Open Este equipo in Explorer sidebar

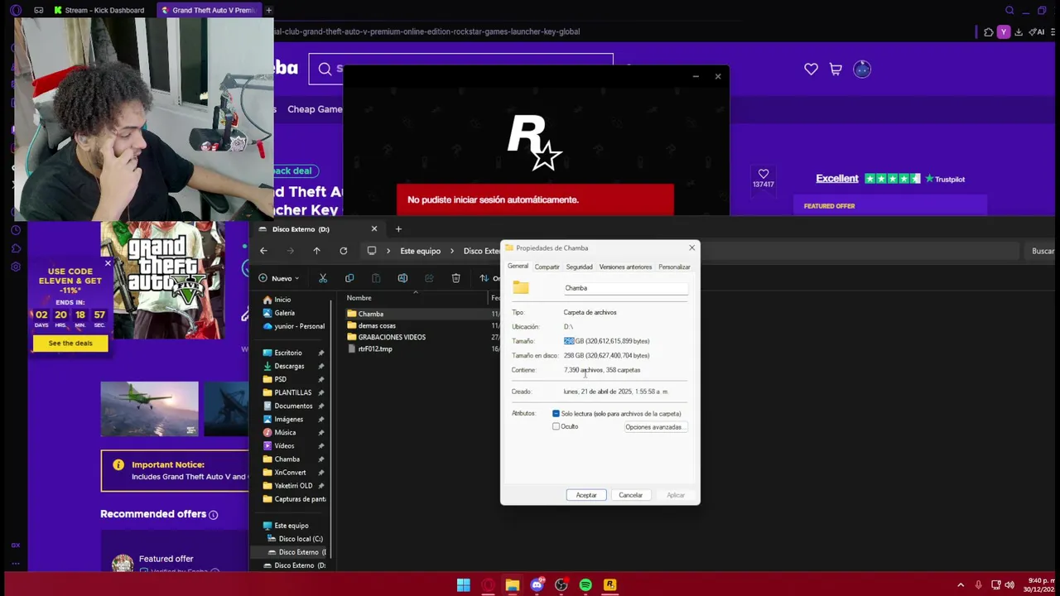291,526
